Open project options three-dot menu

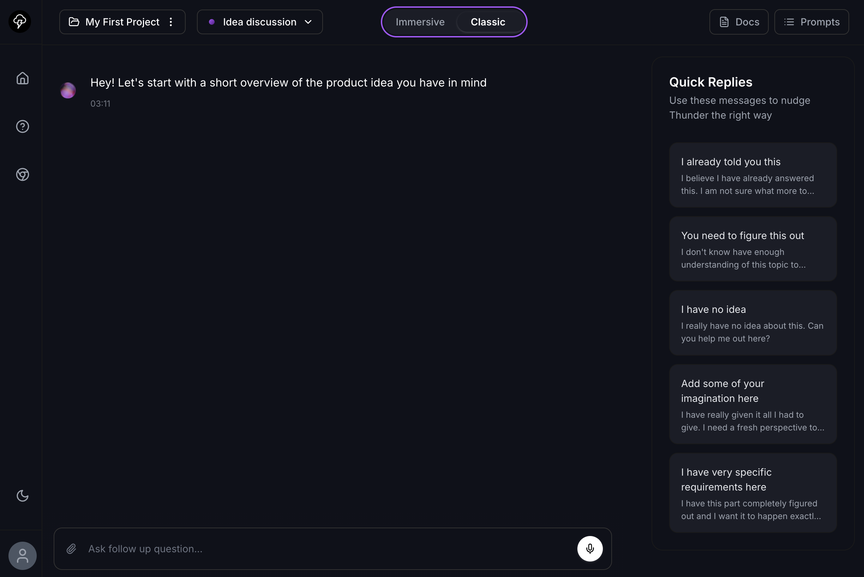[x=171, y=22]
